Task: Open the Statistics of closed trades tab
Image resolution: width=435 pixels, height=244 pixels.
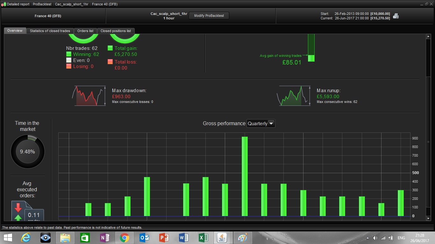Action: 50,31
